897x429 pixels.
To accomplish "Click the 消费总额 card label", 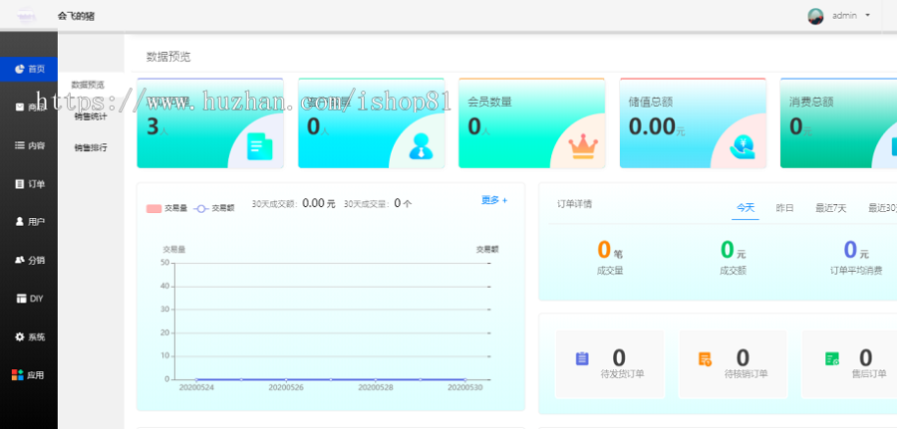I will click(811, 102).
